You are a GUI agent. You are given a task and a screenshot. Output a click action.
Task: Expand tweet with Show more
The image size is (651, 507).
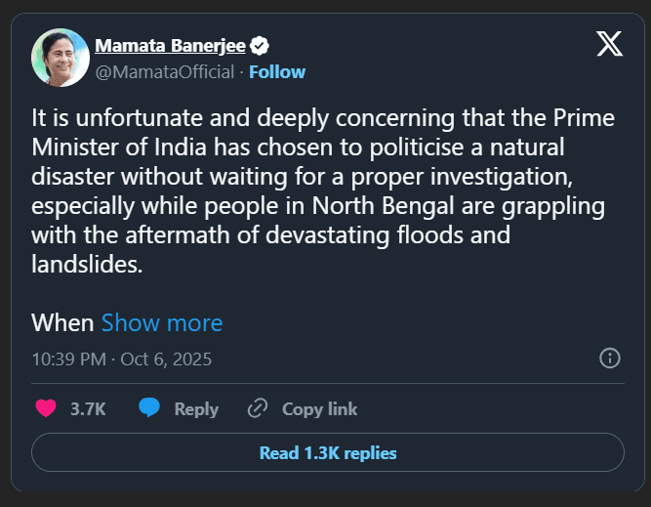coord(162,322)
